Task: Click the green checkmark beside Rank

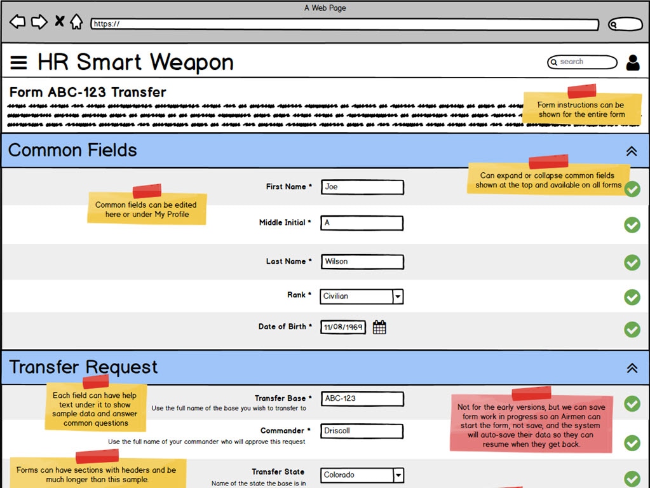Action: tap(632, 297)
